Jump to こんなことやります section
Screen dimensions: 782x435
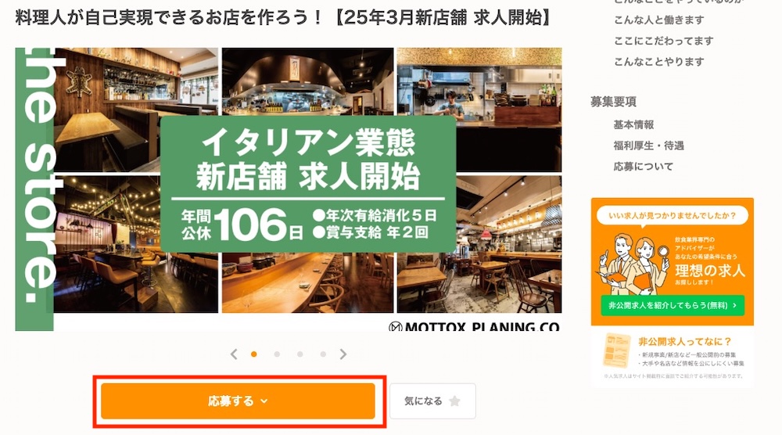(658, 62)
